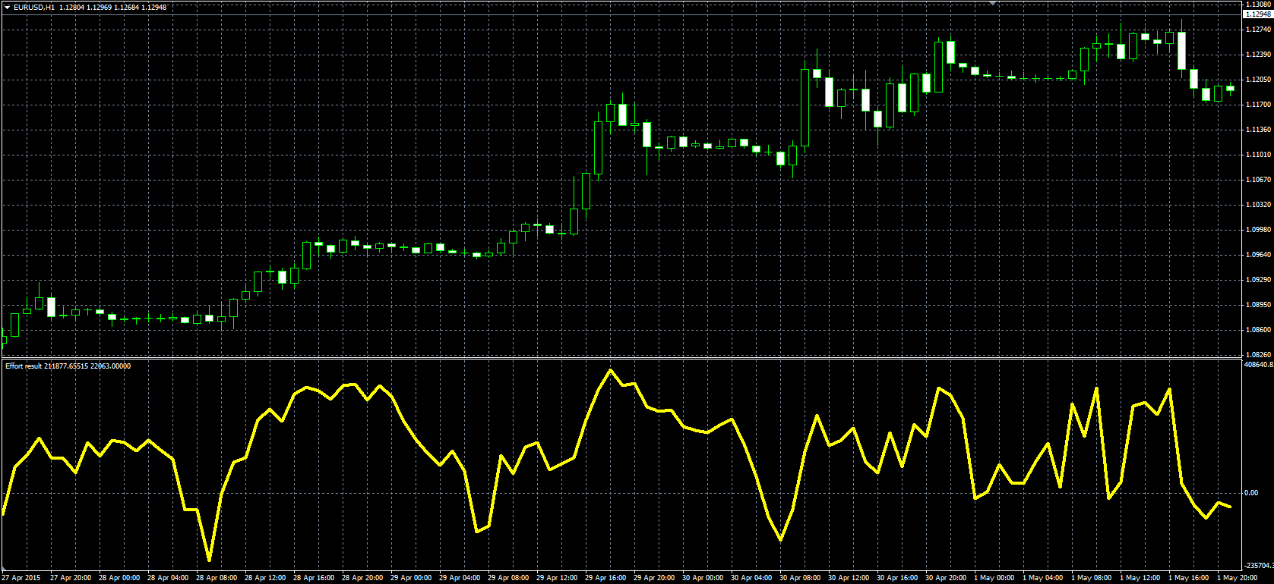This screenshot has width=1274, height=584.
Task: Click price scale value 1.11010
Action: click(x=1259, y=155)
